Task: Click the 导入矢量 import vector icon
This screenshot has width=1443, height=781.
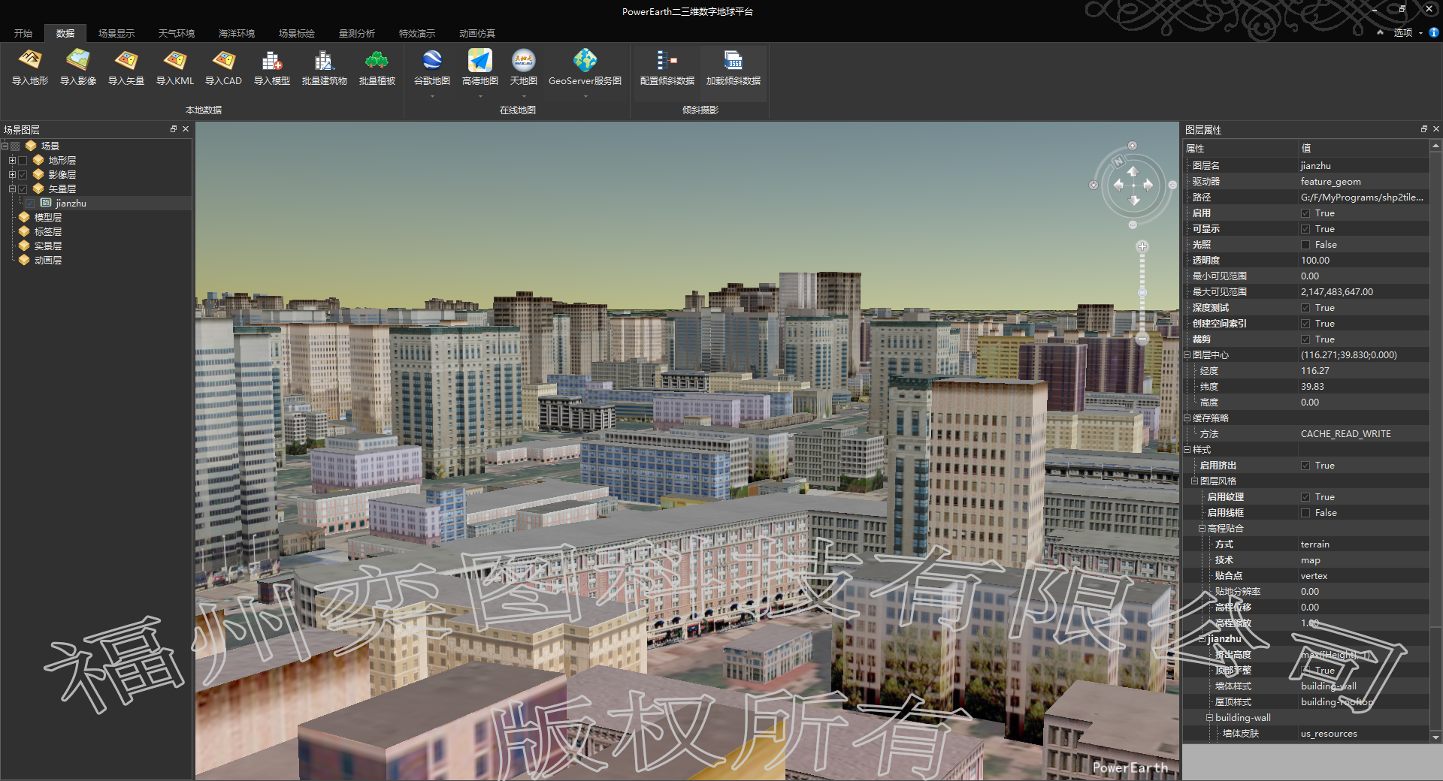Action: [126, 60]
